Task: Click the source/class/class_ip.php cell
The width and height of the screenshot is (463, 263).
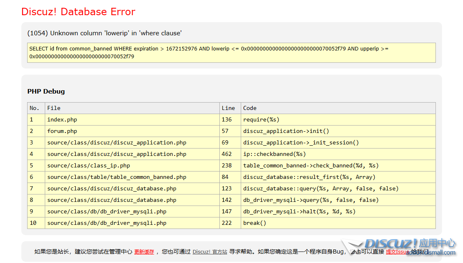Action: [x=88, y=166]
